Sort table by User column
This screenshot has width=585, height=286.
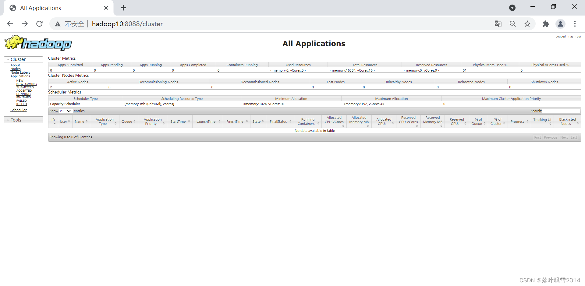click(65, 121)
